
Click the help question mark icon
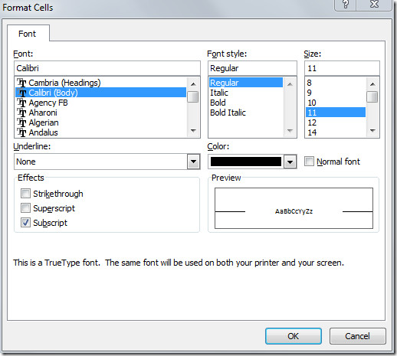pyautogui.click(x=345, y=5)
